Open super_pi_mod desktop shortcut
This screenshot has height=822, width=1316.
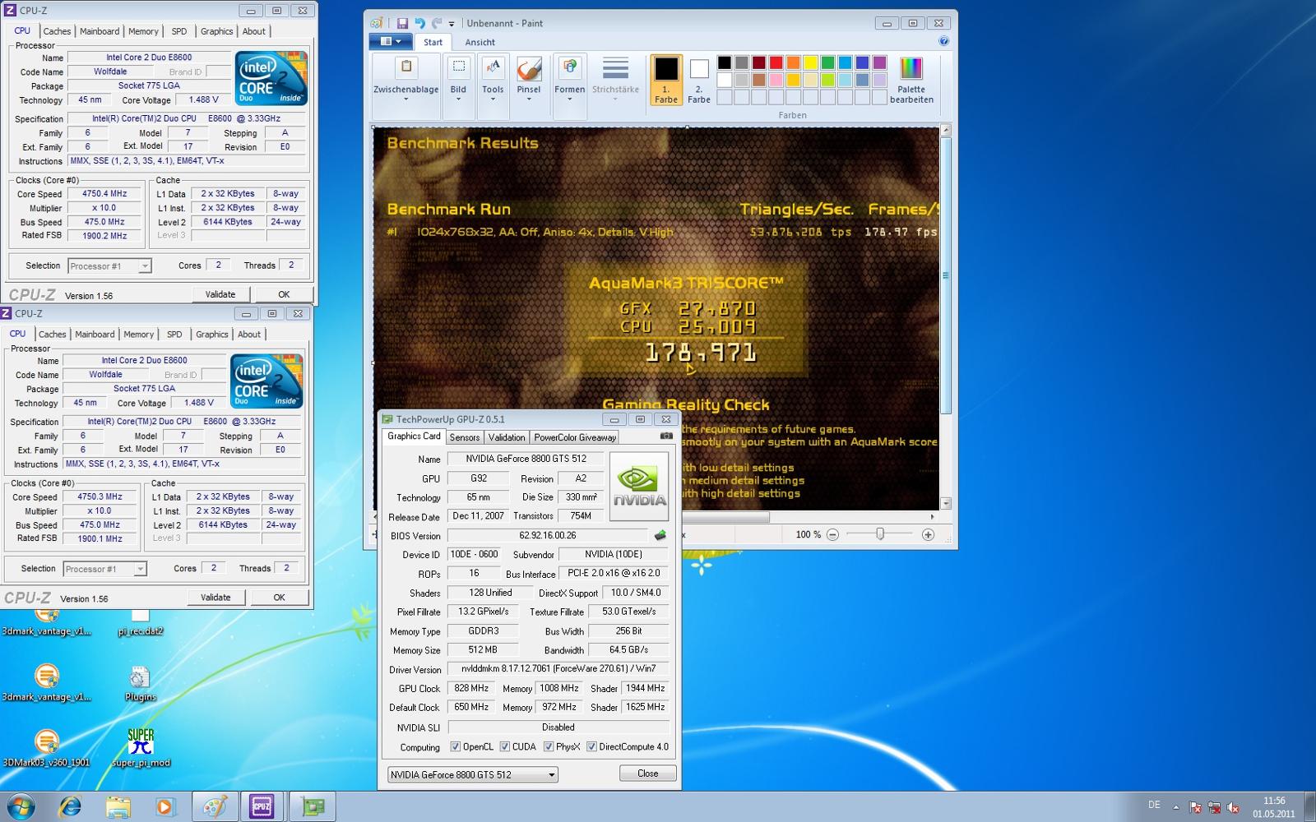tap(141, 747)
